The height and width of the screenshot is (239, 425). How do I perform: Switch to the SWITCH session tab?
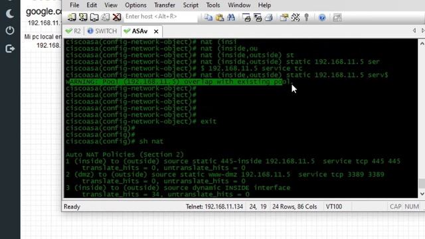coord(102,31)
